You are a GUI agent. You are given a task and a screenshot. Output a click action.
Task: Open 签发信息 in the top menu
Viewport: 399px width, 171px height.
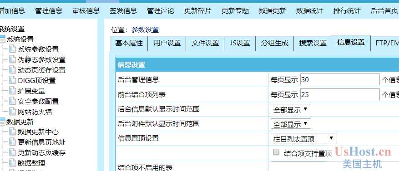[123, 10]
